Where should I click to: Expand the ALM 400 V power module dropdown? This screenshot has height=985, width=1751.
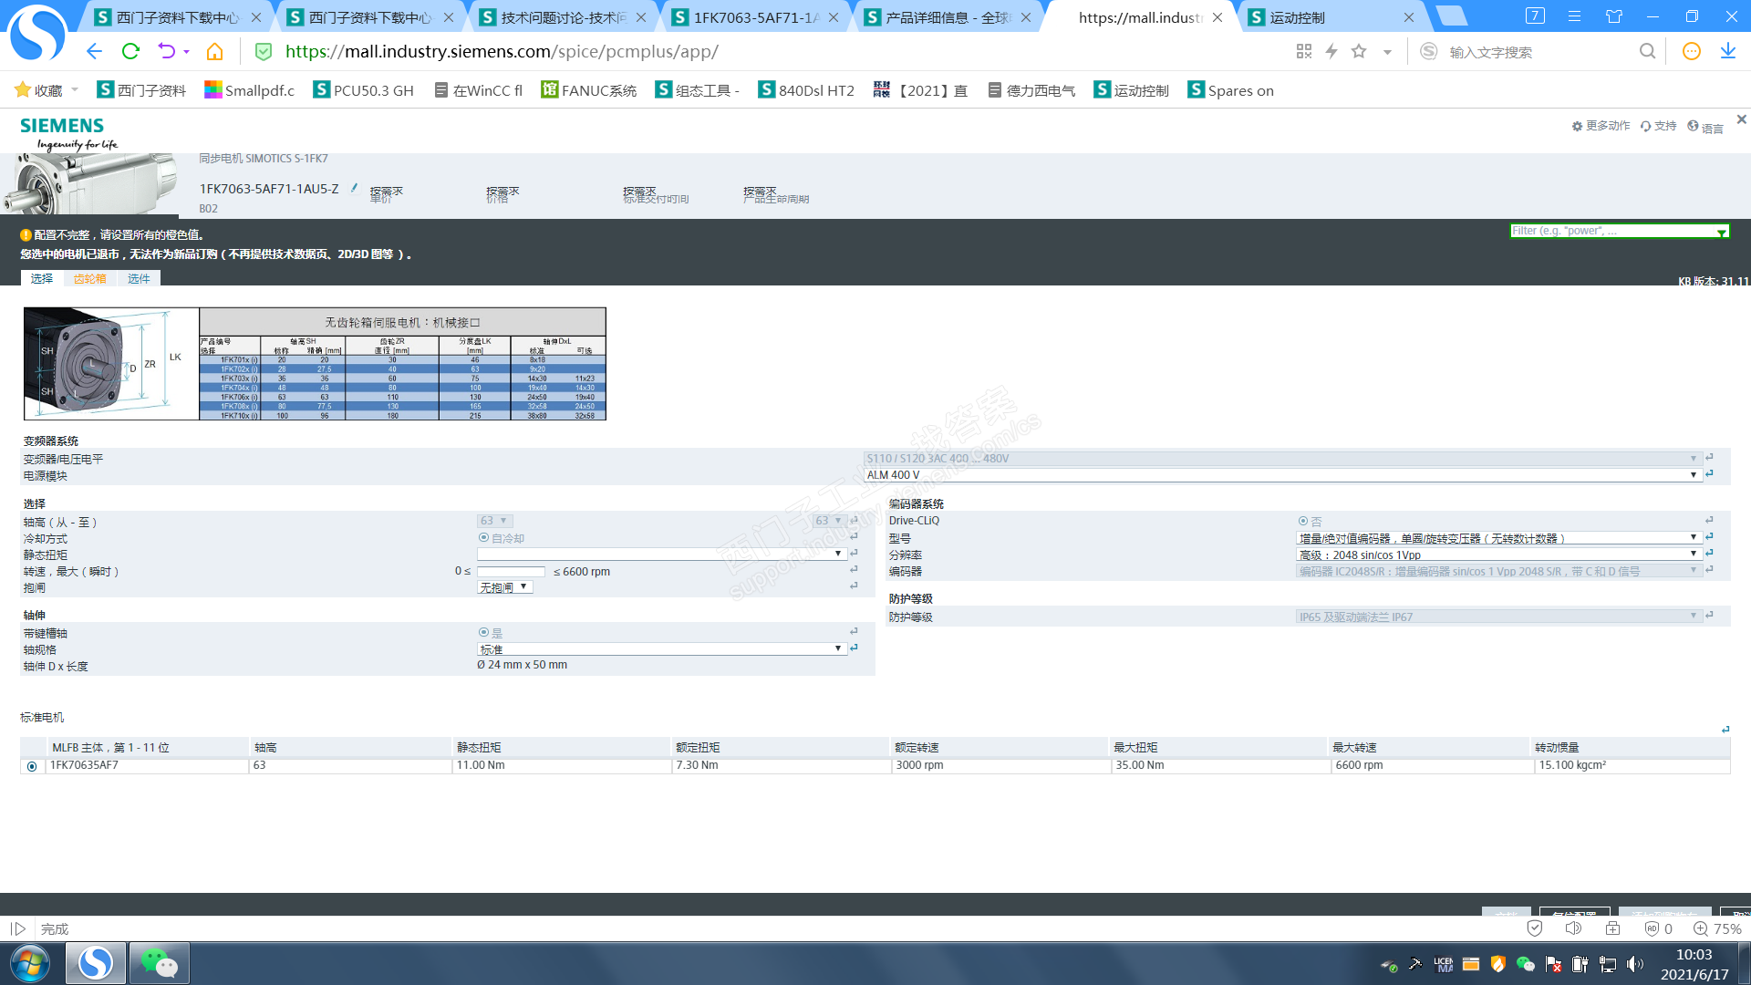coord(1693,475)
